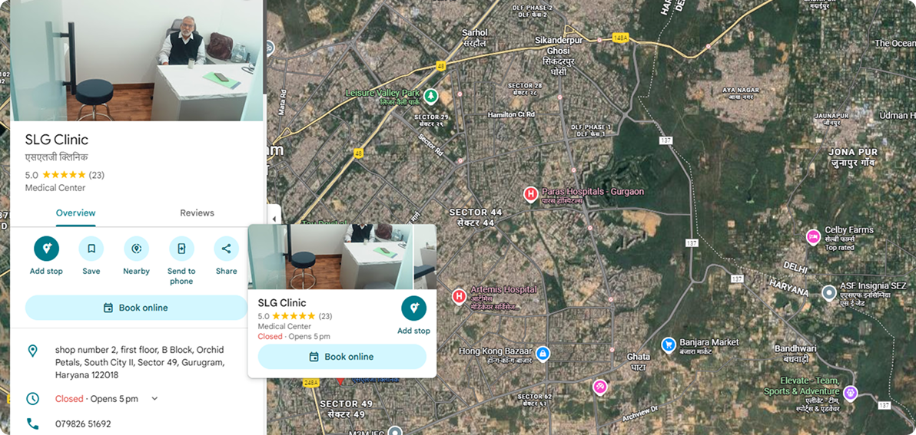Switch to the Reviews tab

tap(197, 213)
